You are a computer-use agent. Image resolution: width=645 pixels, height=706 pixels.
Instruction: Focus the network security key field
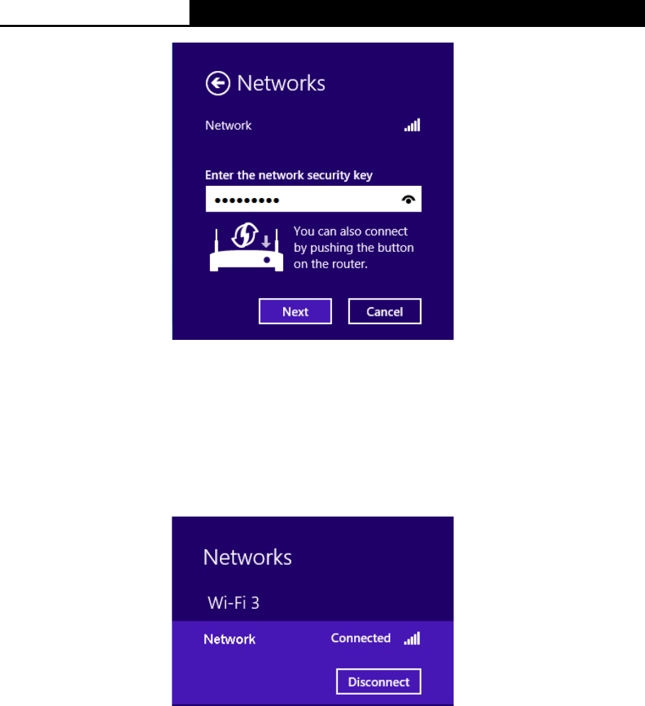(314, 199)
